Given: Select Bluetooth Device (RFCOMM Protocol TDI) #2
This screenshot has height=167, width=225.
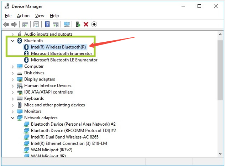Looking at the screenshot, I should pos(73,131).
